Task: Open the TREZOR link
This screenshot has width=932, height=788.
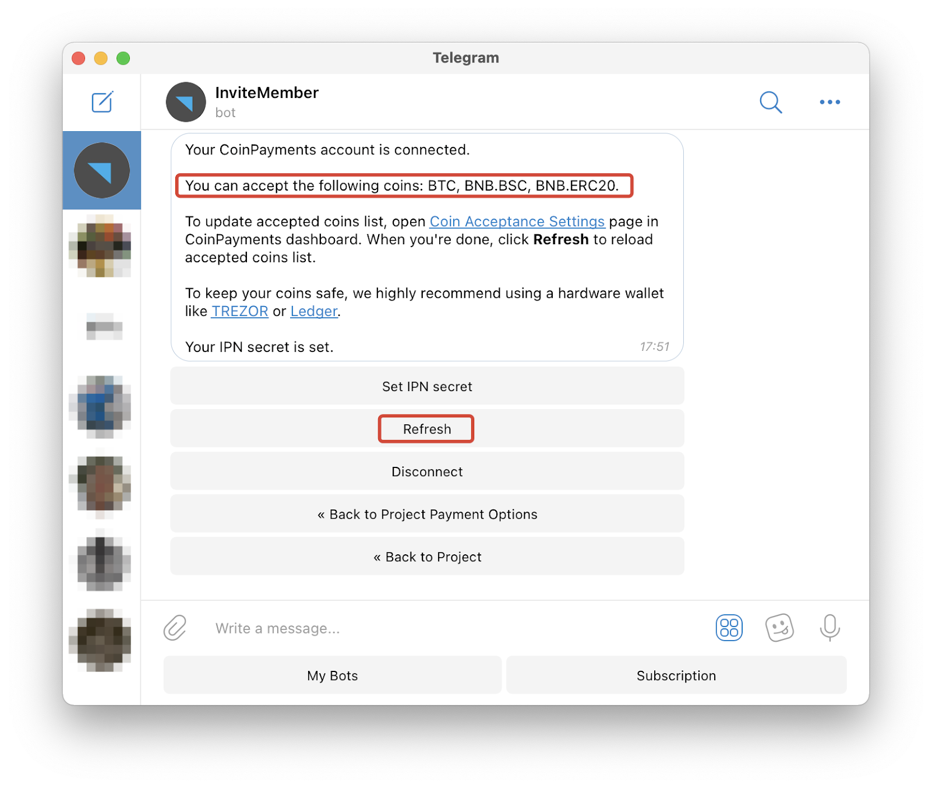Action: click(239, 311)
